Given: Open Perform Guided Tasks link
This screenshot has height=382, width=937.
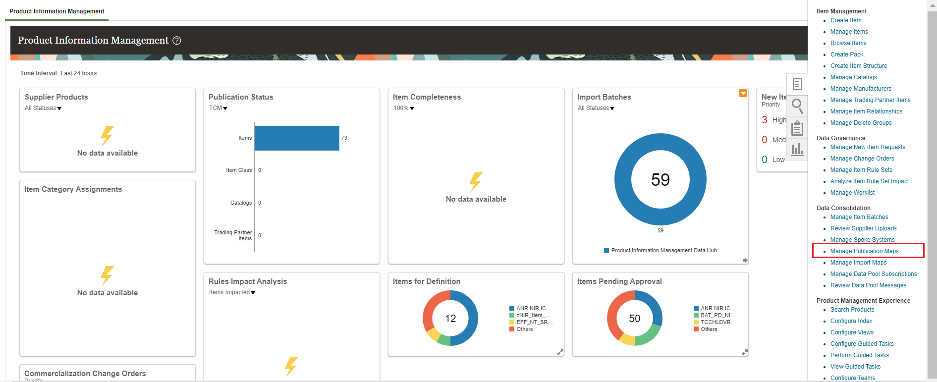Looking at the screenshot, I should (x=860, y=355).
